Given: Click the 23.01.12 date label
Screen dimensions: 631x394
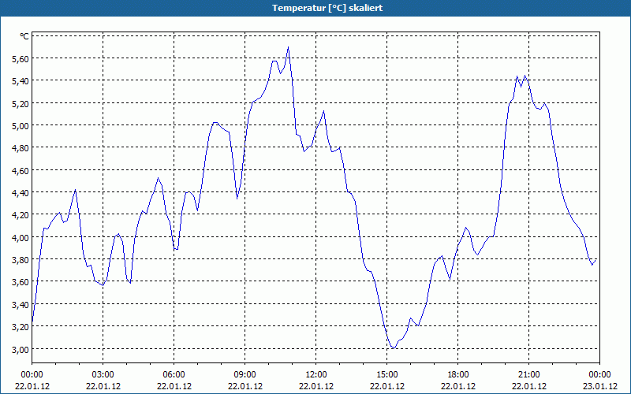Looking at the screenshot, I should point(600,386).
